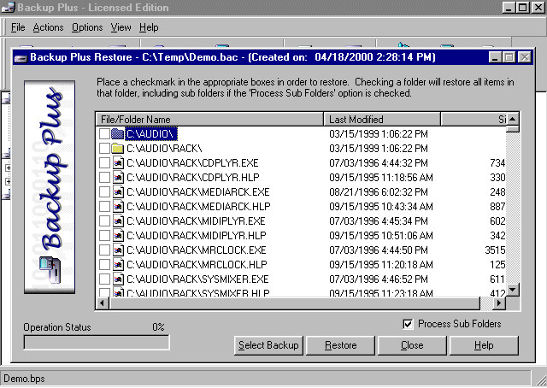Tick the CDPLYR.HLP restore checkbox
This screenshot has height=388, width=547.
point(104,177)
